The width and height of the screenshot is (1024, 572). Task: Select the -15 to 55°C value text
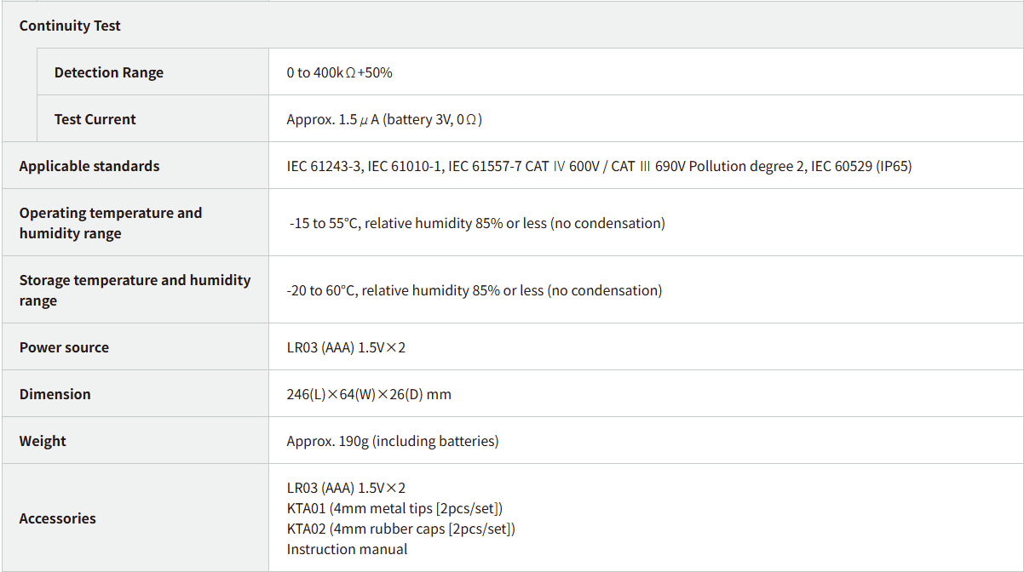(x=477, y=223)
